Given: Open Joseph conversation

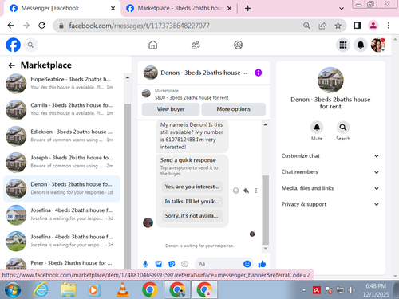Looking at the screenshot, I should 61,162.
